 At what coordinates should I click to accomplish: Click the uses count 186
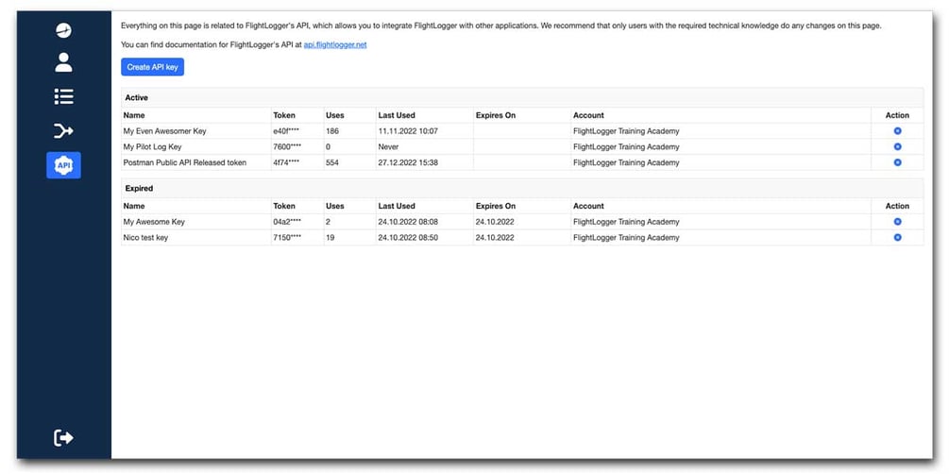(x=332, y=131)
